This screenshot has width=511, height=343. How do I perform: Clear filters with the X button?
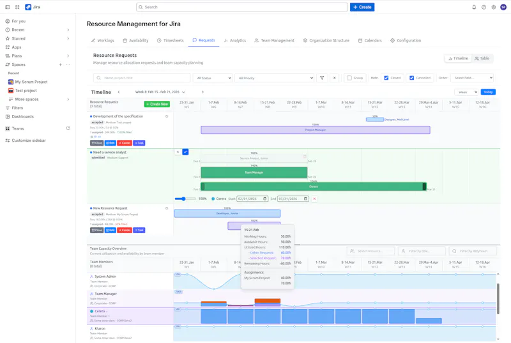(334, 78)
